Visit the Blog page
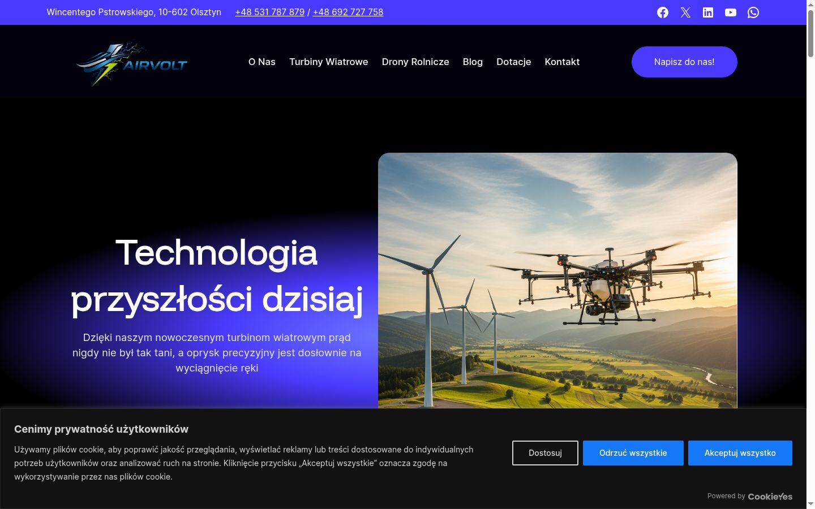Screen dimensions: 815x509 tap(473, 62)
